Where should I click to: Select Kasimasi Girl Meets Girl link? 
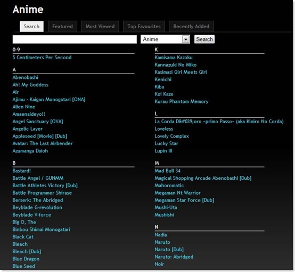click(x=181, y=72)
